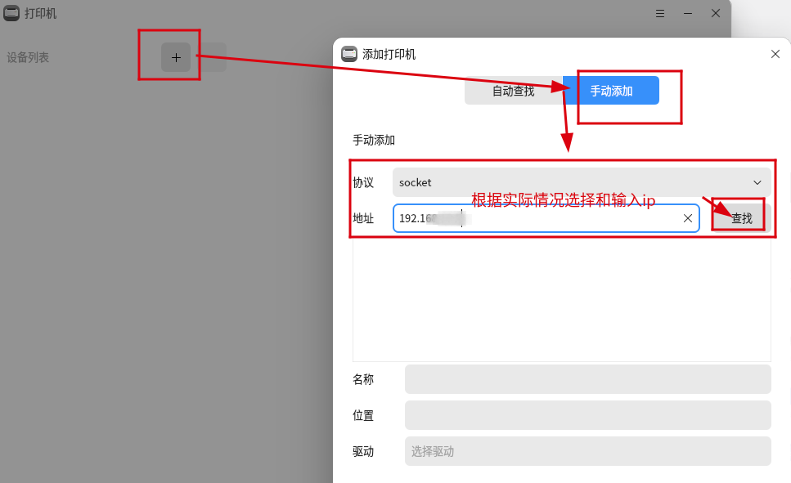This screenshot has width=791, height=483.
Task: Select the 手动添加 tab
Action: (612, 91)
